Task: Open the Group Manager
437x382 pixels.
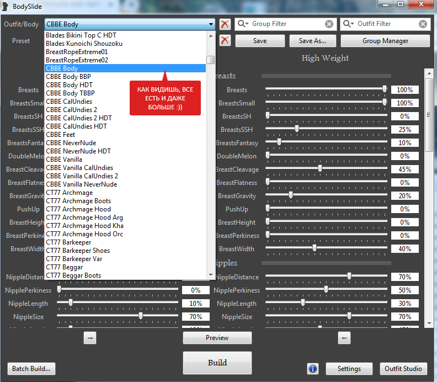Action: [385, 41]
